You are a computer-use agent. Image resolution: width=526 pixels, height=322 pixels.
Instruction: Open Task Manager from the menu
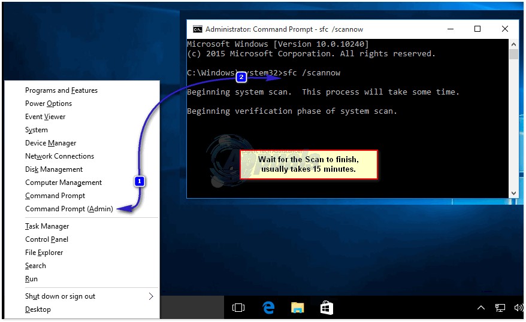click(47, 226)
